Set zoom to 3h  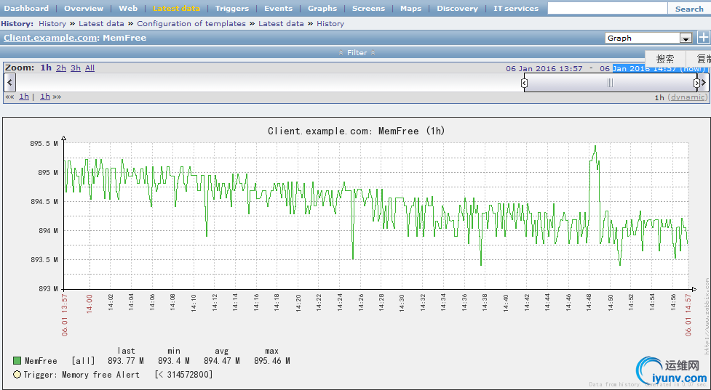click(76, 68)
